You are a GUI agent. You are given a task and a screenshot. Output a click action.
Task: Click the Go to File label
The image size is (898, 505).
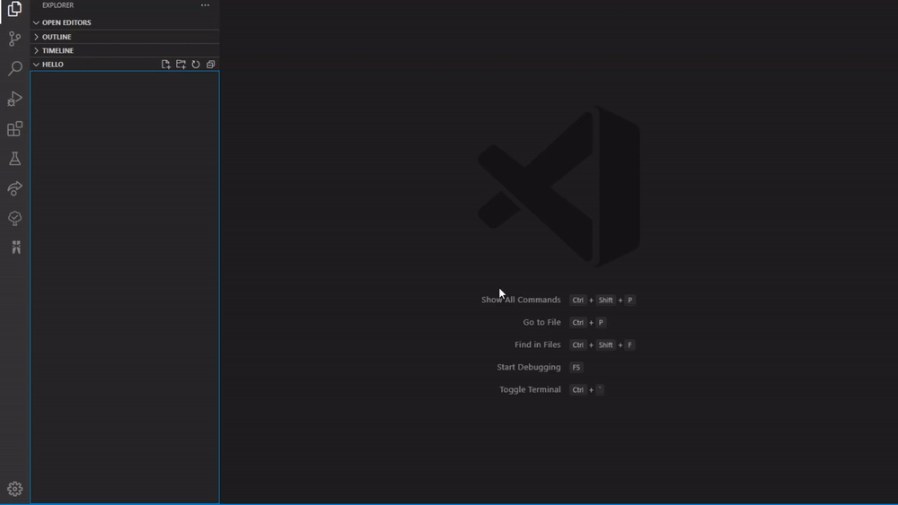click(541, 322)
